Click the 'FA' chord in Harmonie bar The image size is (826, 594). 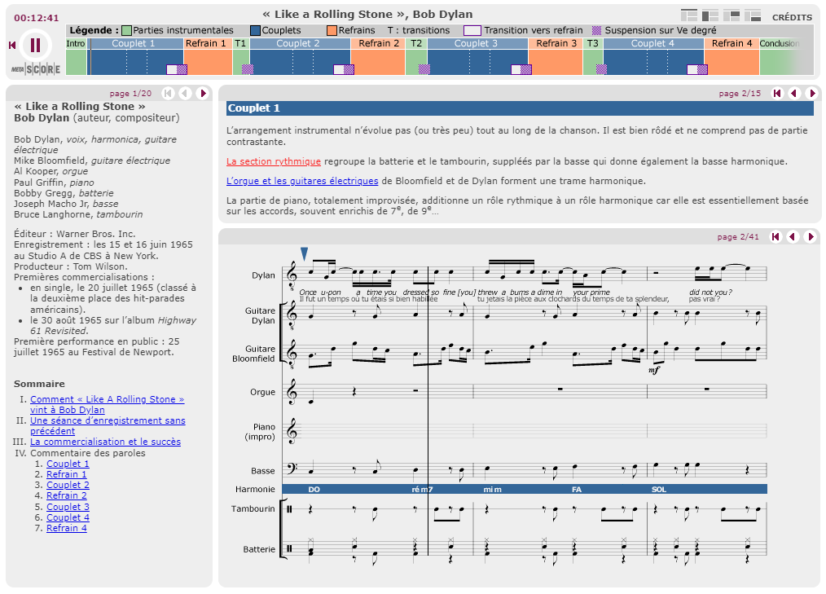click(577, 490)
